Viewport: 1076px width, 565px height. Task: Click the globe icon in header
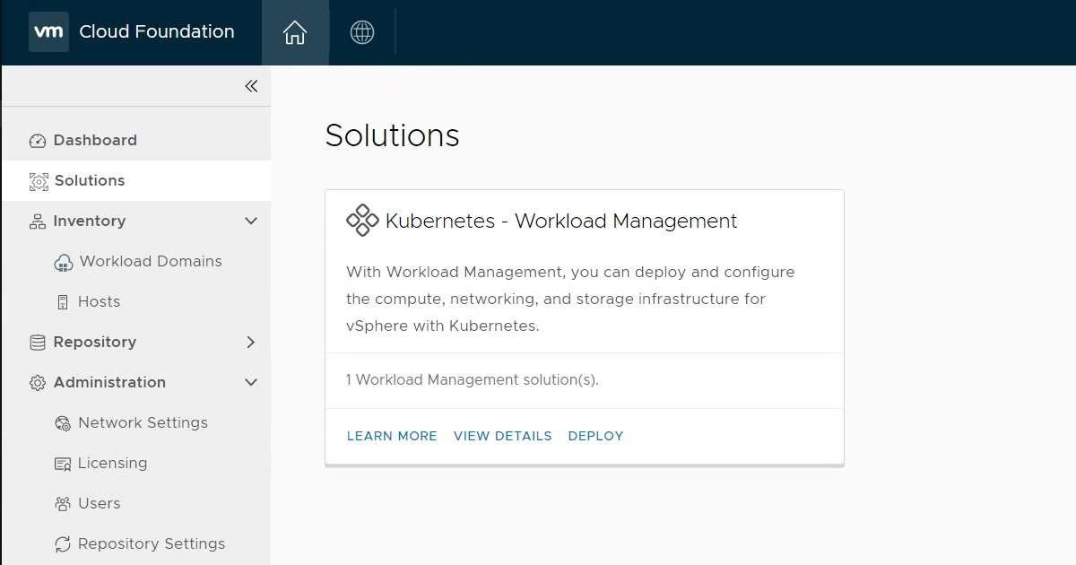(362, 33)
